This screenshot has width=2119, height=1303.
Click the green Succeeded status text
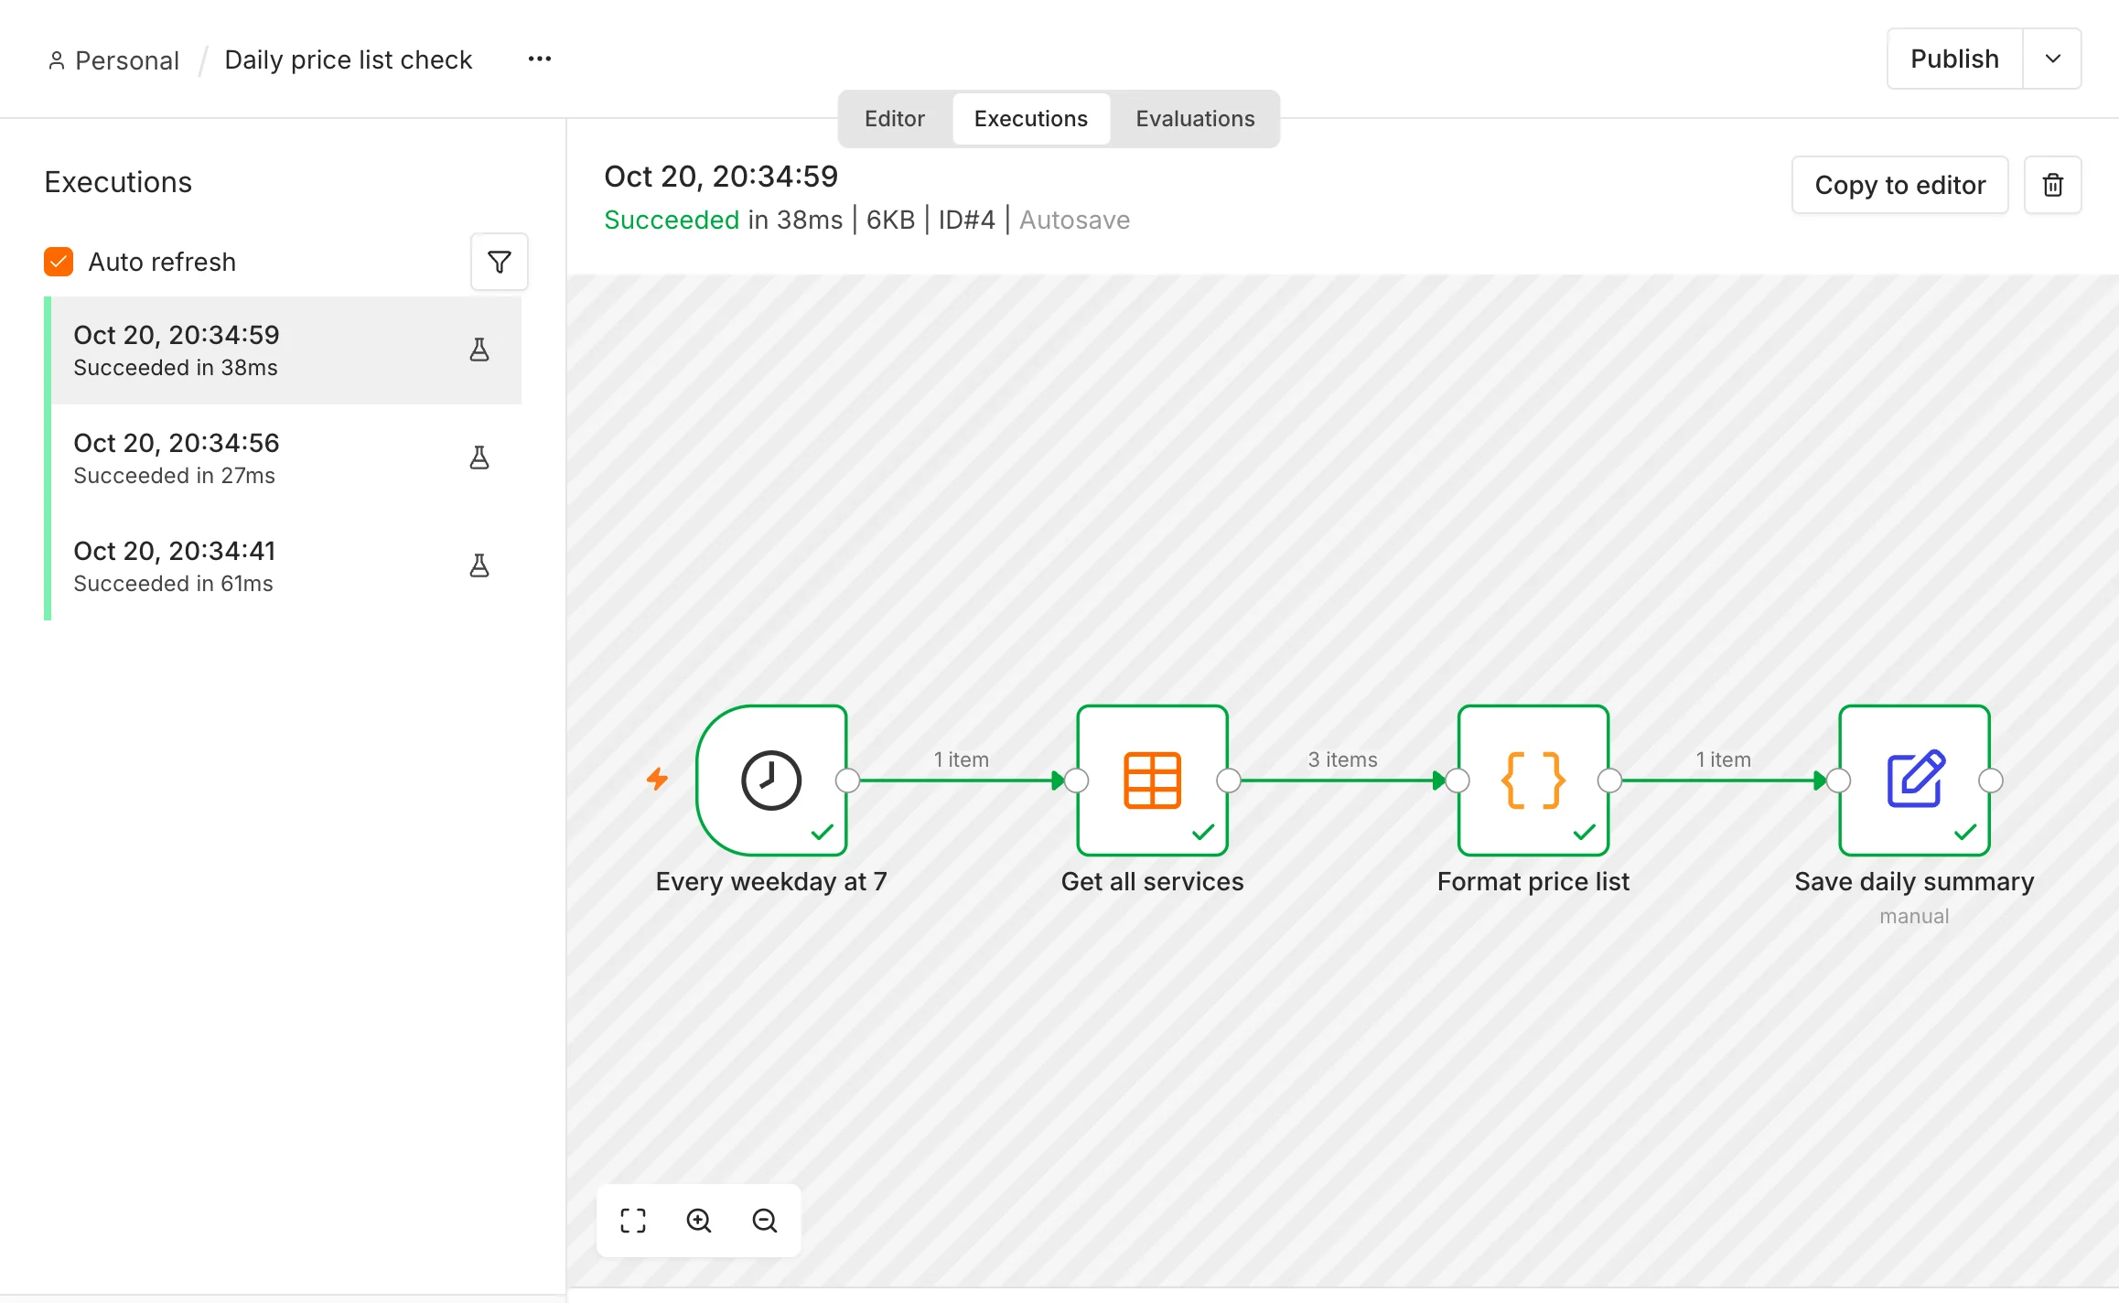click(672, 221)
